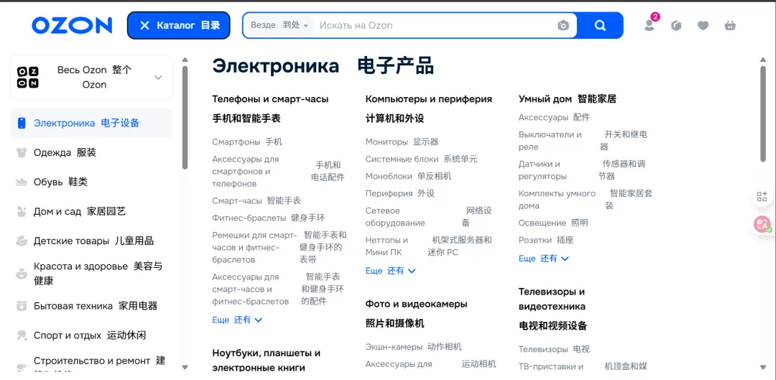Click the phone icon beside Электроника
The width and height of the screenshot is (776, 380).
point(22,124)
